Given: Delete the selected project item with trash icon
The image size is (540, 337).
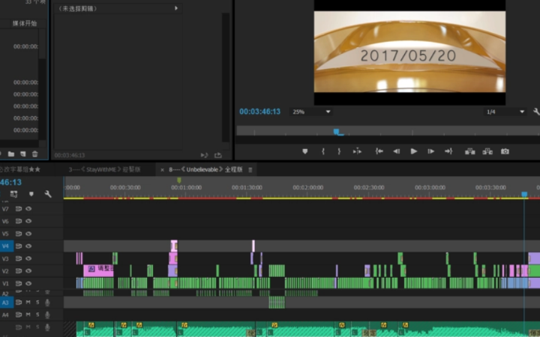Looking at the screenshot, I should pos(34,154).
